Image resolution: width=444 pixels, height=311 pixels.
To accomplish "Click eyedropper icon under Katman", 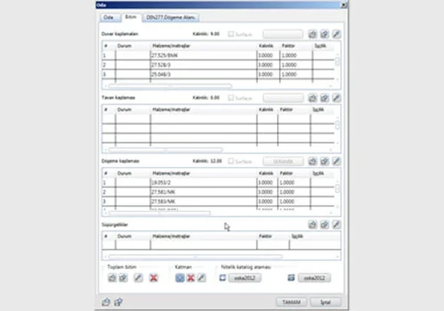I will pyautogui.click(x=201, y=278).
